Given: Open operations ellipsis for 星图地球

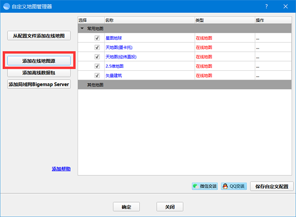Looking at the screenshot, I should point(258,38).
